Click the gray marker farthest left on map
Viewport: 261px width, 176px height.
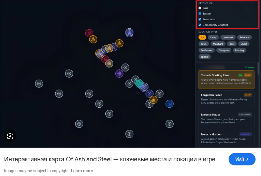tap(39, 84)
